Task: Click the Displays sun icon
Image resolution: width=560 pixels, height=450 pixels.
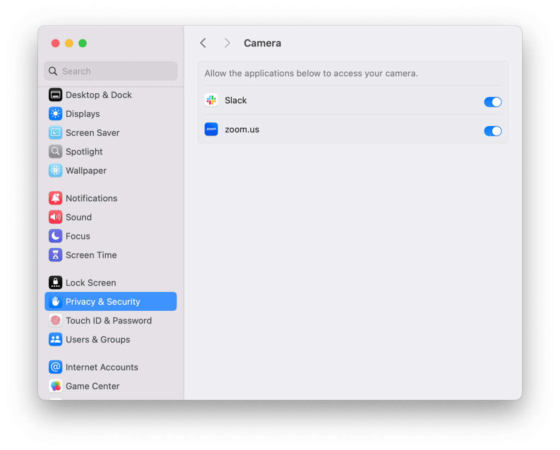Action: [55, 114]
